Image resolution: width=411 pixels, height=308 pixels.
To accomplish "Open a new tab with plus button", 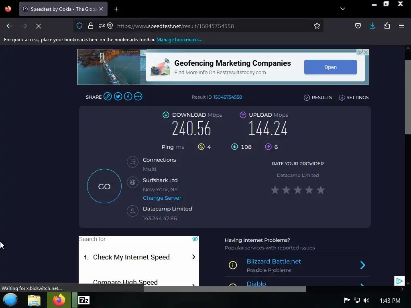I will pos(116,9).
